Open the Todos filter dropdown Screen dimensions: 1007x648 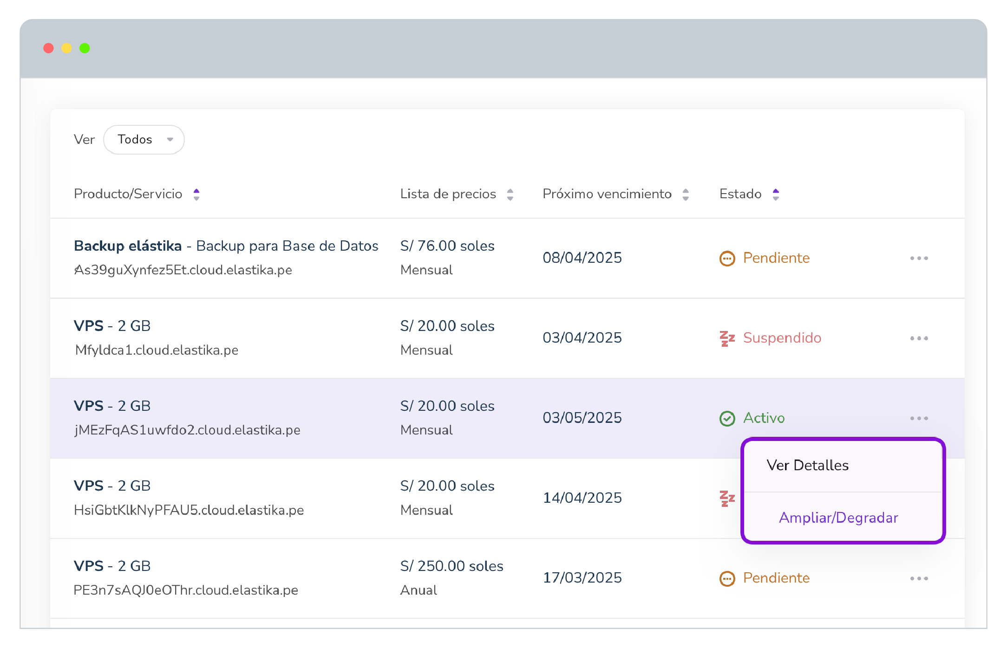pyautogui.click(x=144, y=139)
